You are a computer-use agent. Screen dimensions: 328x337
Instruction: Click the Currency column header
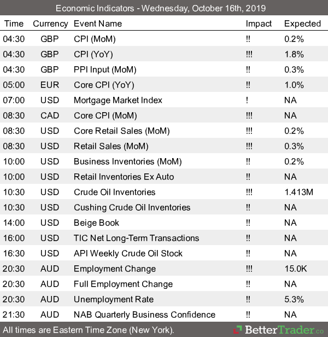point(50,24)
